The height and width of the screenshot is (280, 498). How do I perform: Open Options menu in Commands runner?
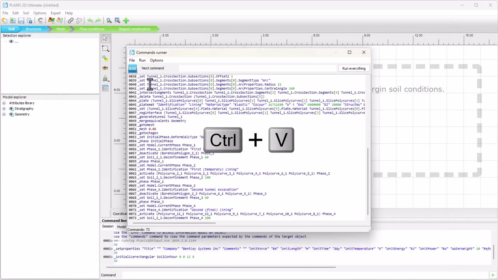pyautogui.click(x=156, y=60)
